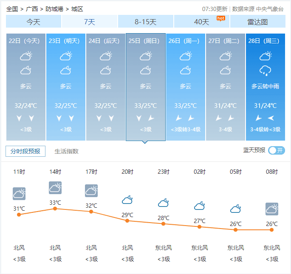Click 北风 label under 11时

19,248
